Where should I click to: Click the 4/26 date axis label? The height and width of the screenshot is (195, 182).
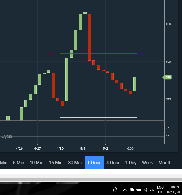tap(19, 149)
